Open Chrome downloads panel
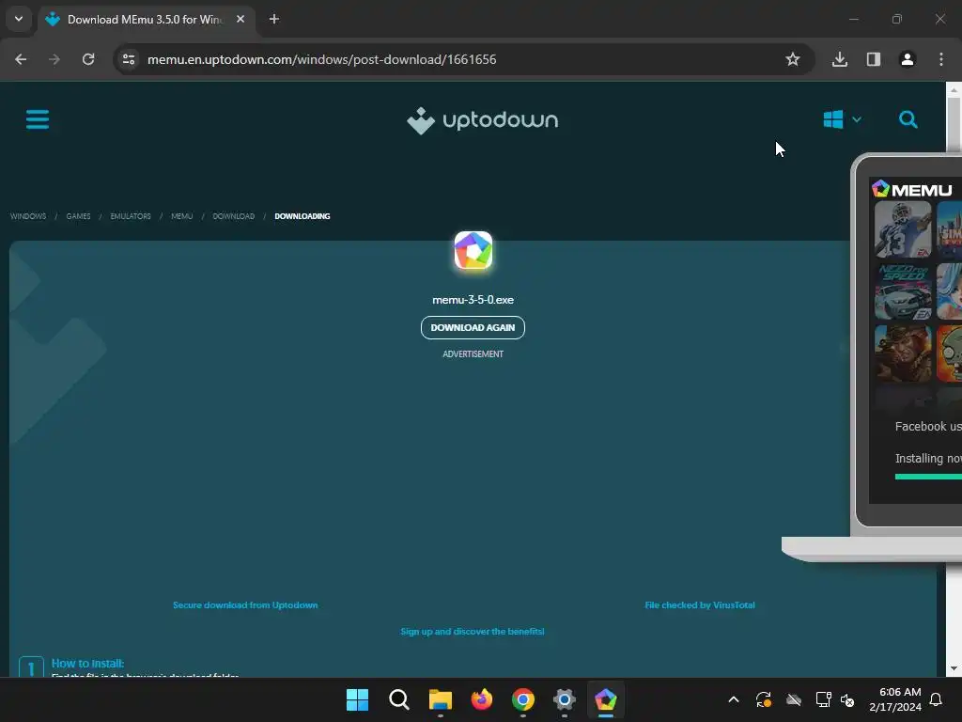The height and width of the screenshot is (722, 962). (x=840, y=59)
